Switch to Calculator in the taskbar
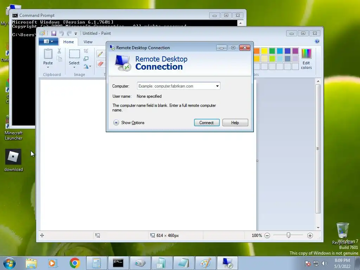Screen dimensions: 360x270 (x=96, y=263)
